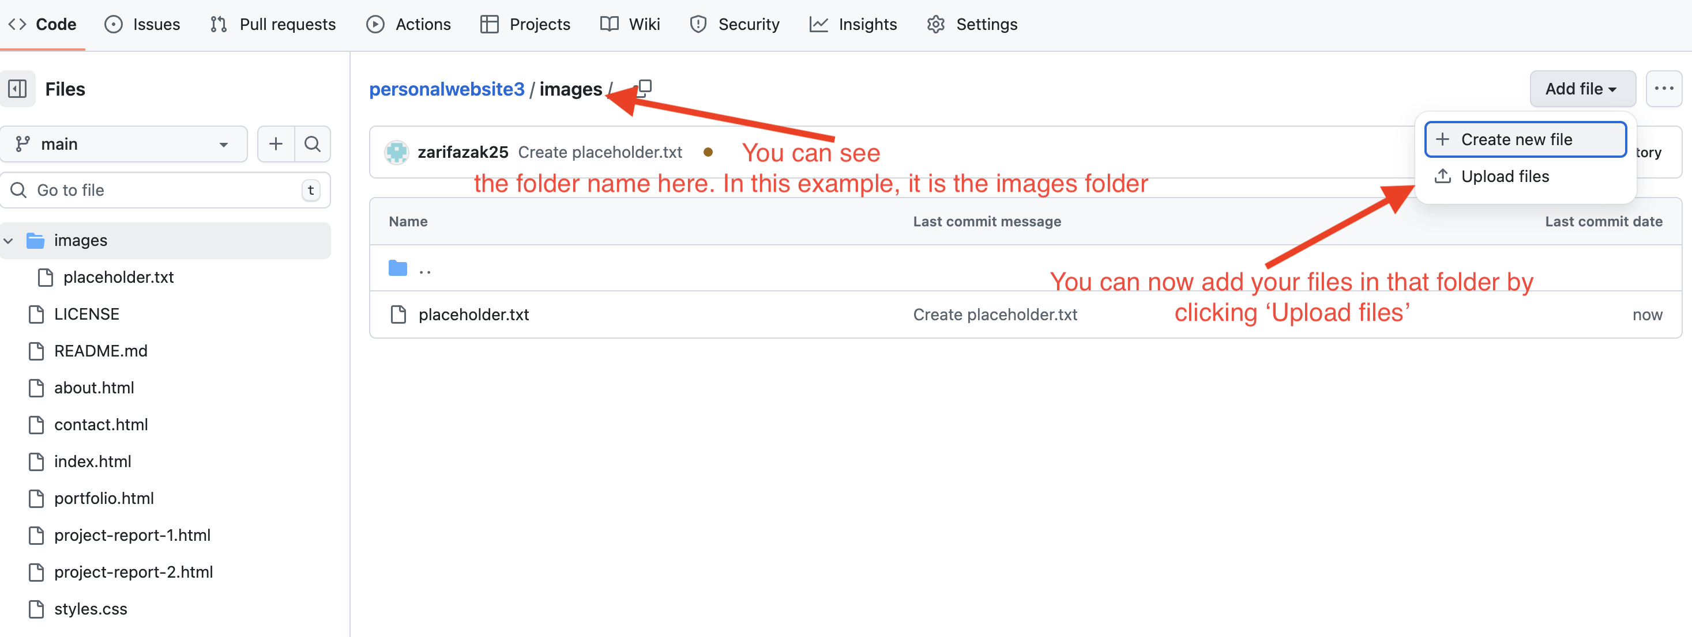This screenshot has height=637, width=1692.
Task: Select README.md in the file tree
Action: pos(100,350)
